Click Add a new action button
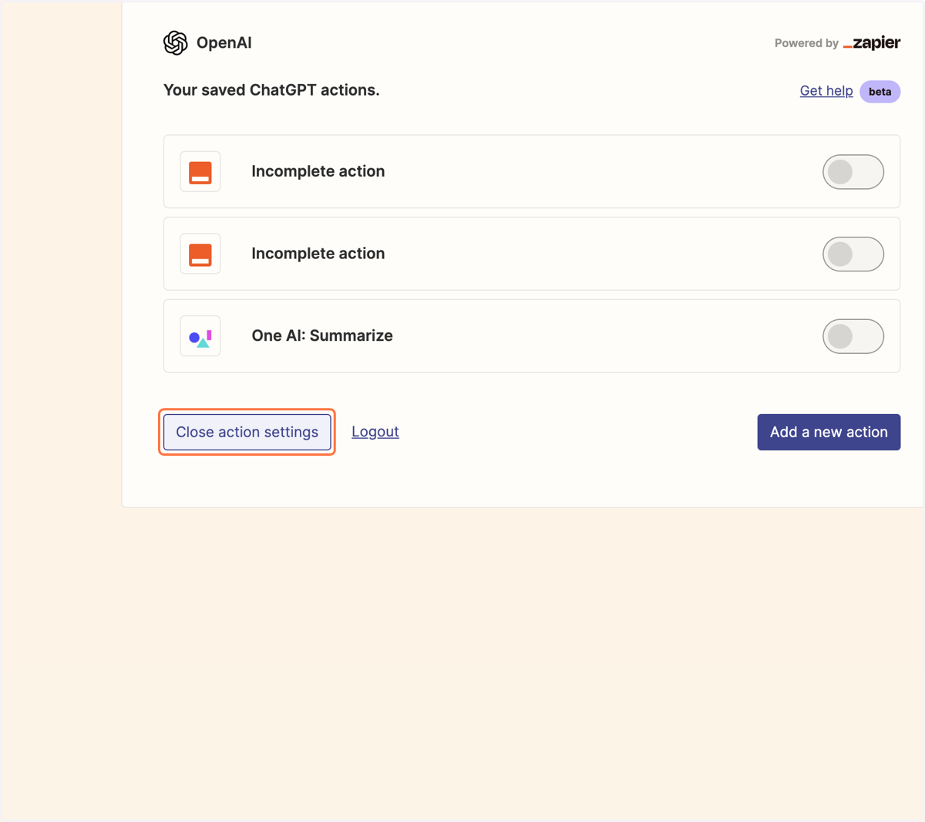The width and height of the screenshot is (925, 822). click(829, 432)
